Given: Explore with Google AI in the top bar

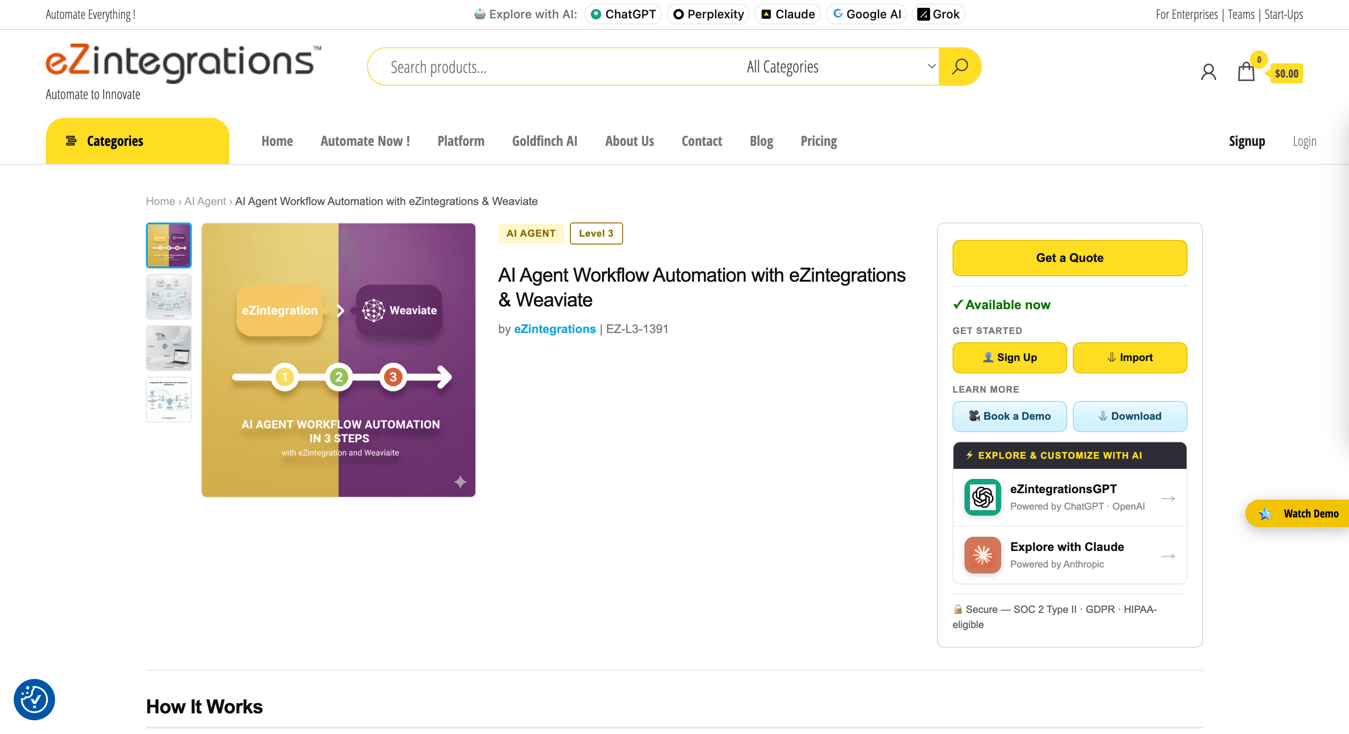Looking at the screenshot, I should 866,14.
